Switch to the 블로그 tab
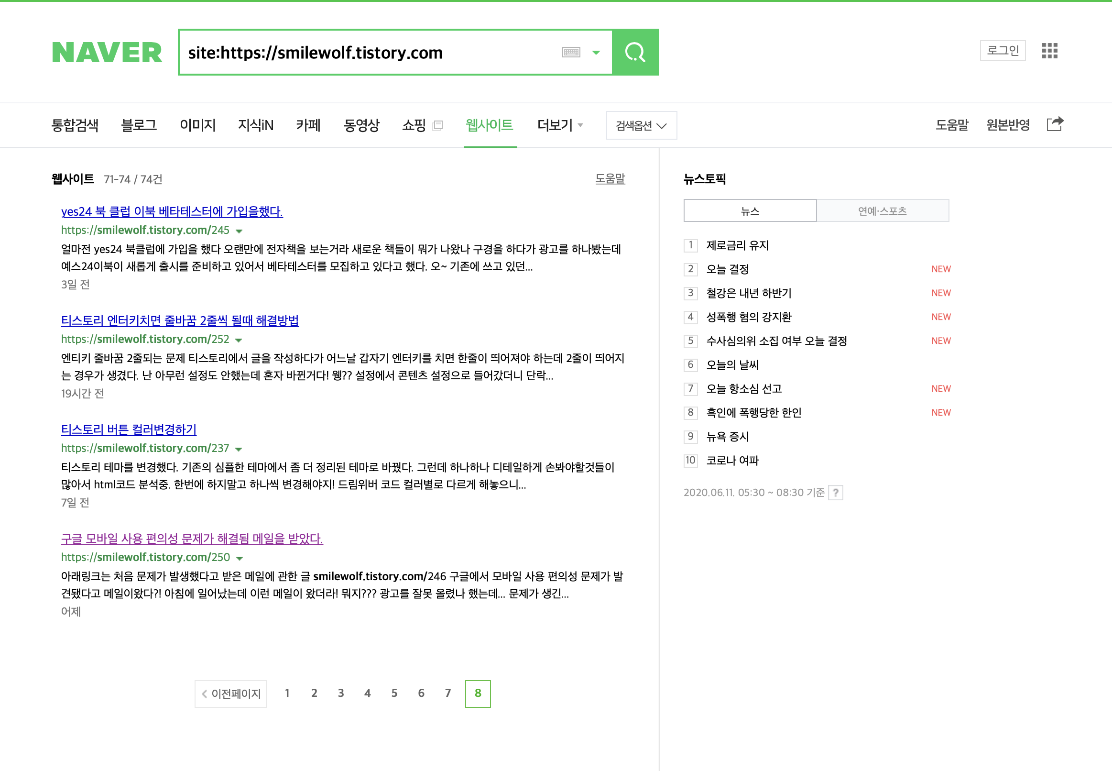This screenshot has width=1112, height=771. (x=139, y=125)
